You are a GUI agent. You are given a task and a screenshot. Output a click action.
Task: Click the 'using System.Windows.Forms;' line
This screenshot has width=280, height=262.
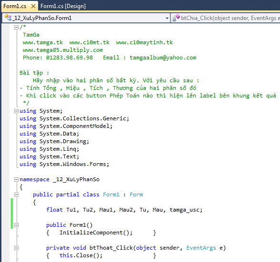(x=64, y=164)
